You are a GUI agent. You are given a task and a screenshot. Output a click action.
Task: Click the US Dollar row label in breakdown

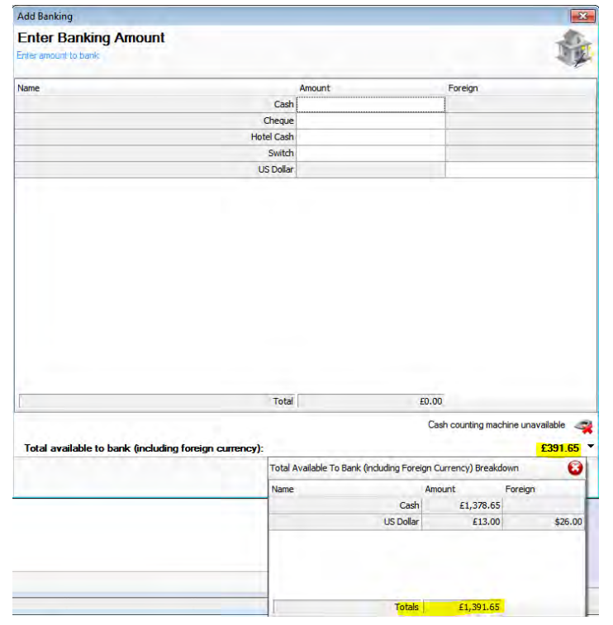point(402,522)
